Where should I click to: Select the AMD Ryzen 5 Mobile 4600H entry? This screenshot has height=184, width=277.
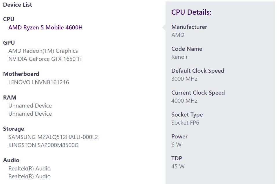pos(45,27)
